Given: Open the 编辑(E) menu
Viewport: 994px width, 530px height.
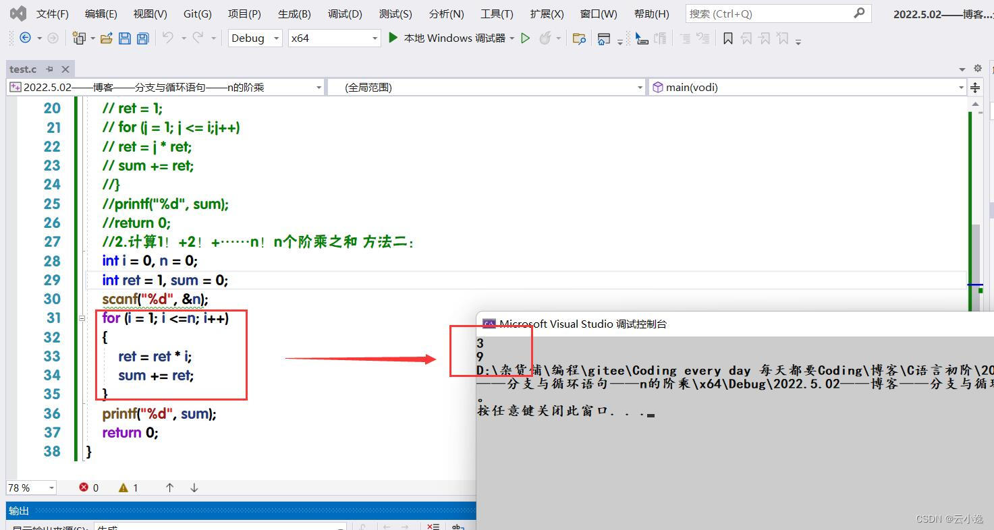Looking at the screenshot, I should click(x=101, y=13).
